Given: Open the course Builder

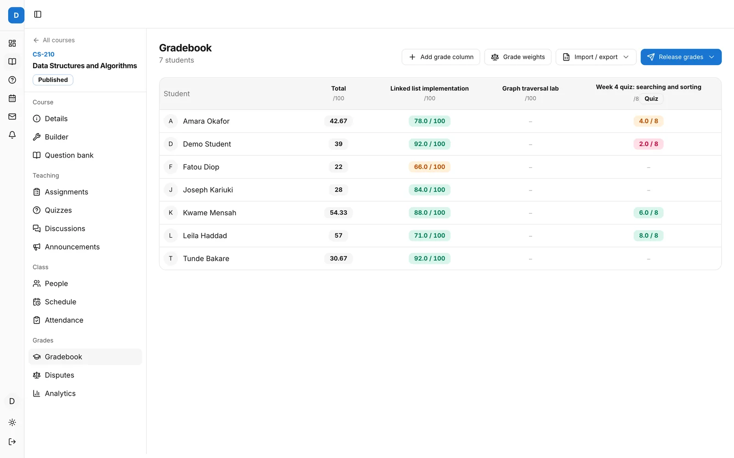Looking at the screenshot, I should 85,137.
